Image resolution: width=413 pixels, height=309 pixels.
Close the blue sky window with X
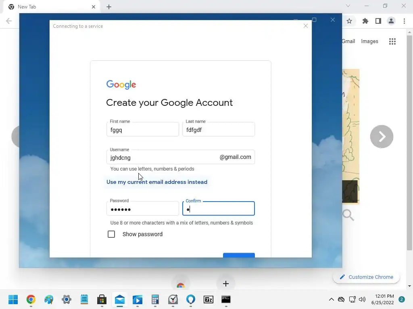pos(333,20)
